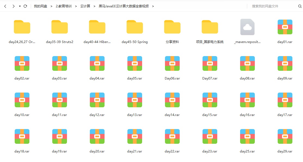Select the day25.rar archive

click(247, 136)
